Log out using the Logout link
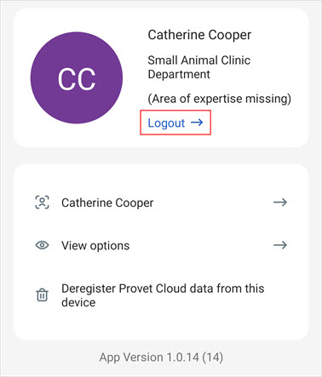The height and width of the screenshot is (377, 322). click(175, 123)
